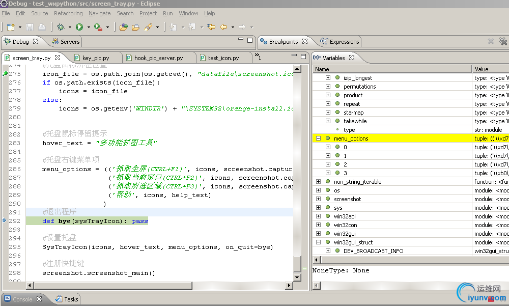
Task: Click the editor horizontal scrollbar right arrow
Action: 289,285
